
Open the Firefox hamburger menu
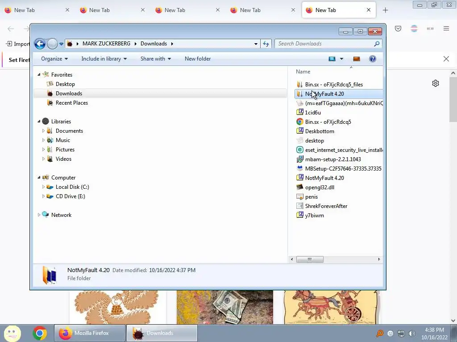(446, 28)
